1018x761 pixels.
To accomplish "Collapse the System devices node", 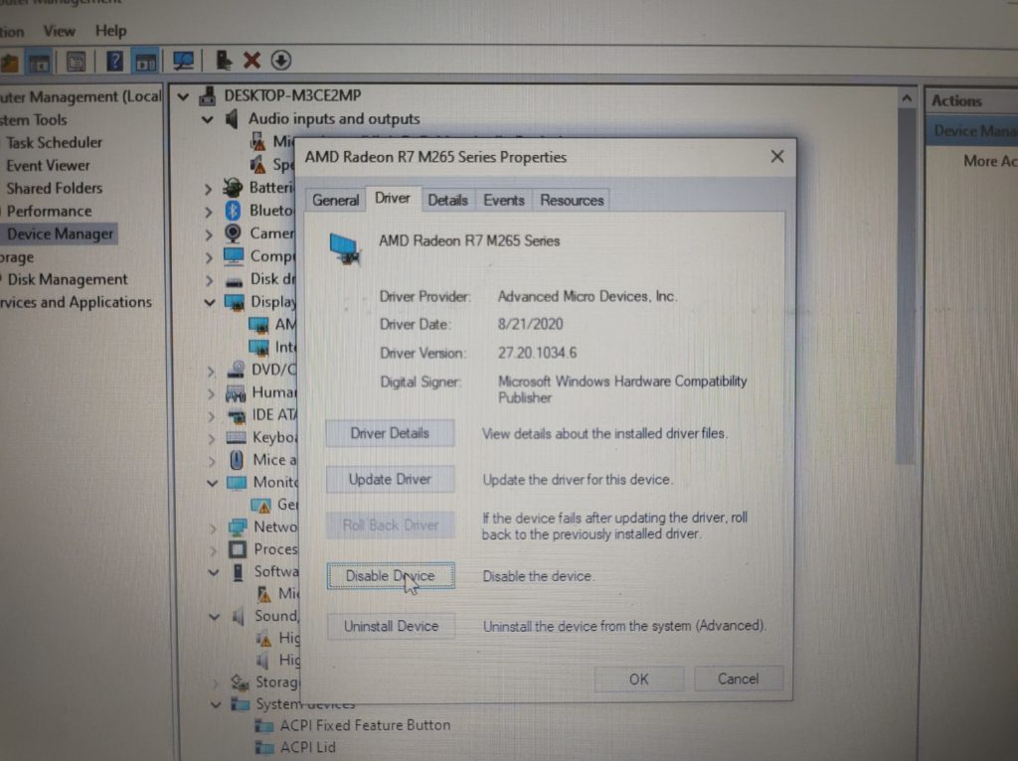I will point(216,704).
